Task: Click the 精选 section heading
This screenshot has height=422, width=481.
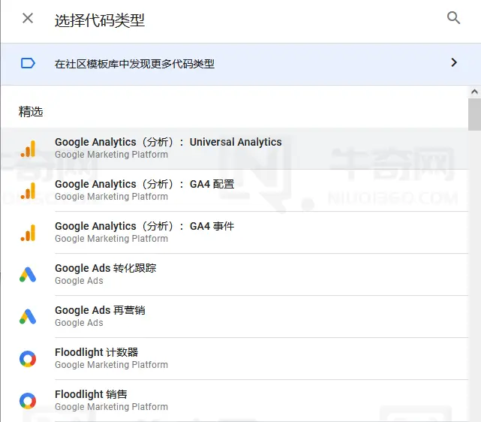Action: 31,112
